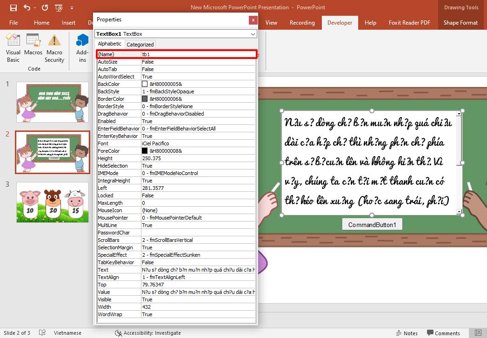Open the TextBox1 object selector dropdown
The image size is (487, 338).
point(253,34)
